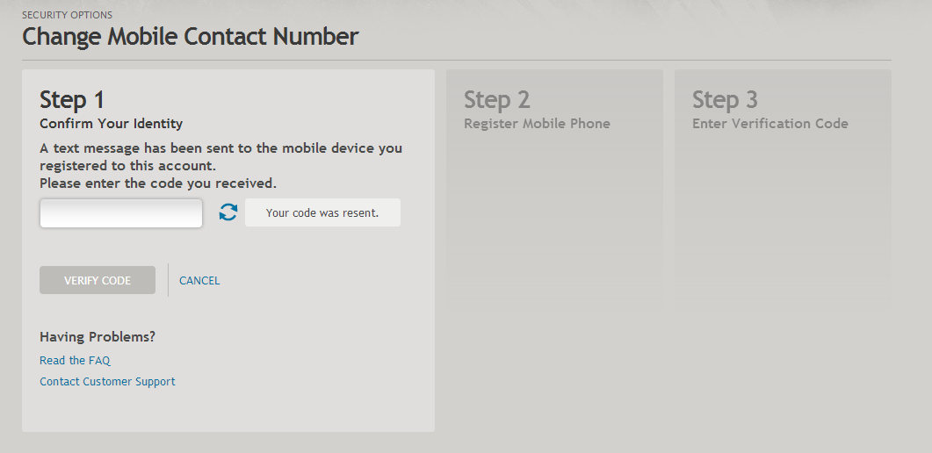Click the Having Problems? heading

98,336
